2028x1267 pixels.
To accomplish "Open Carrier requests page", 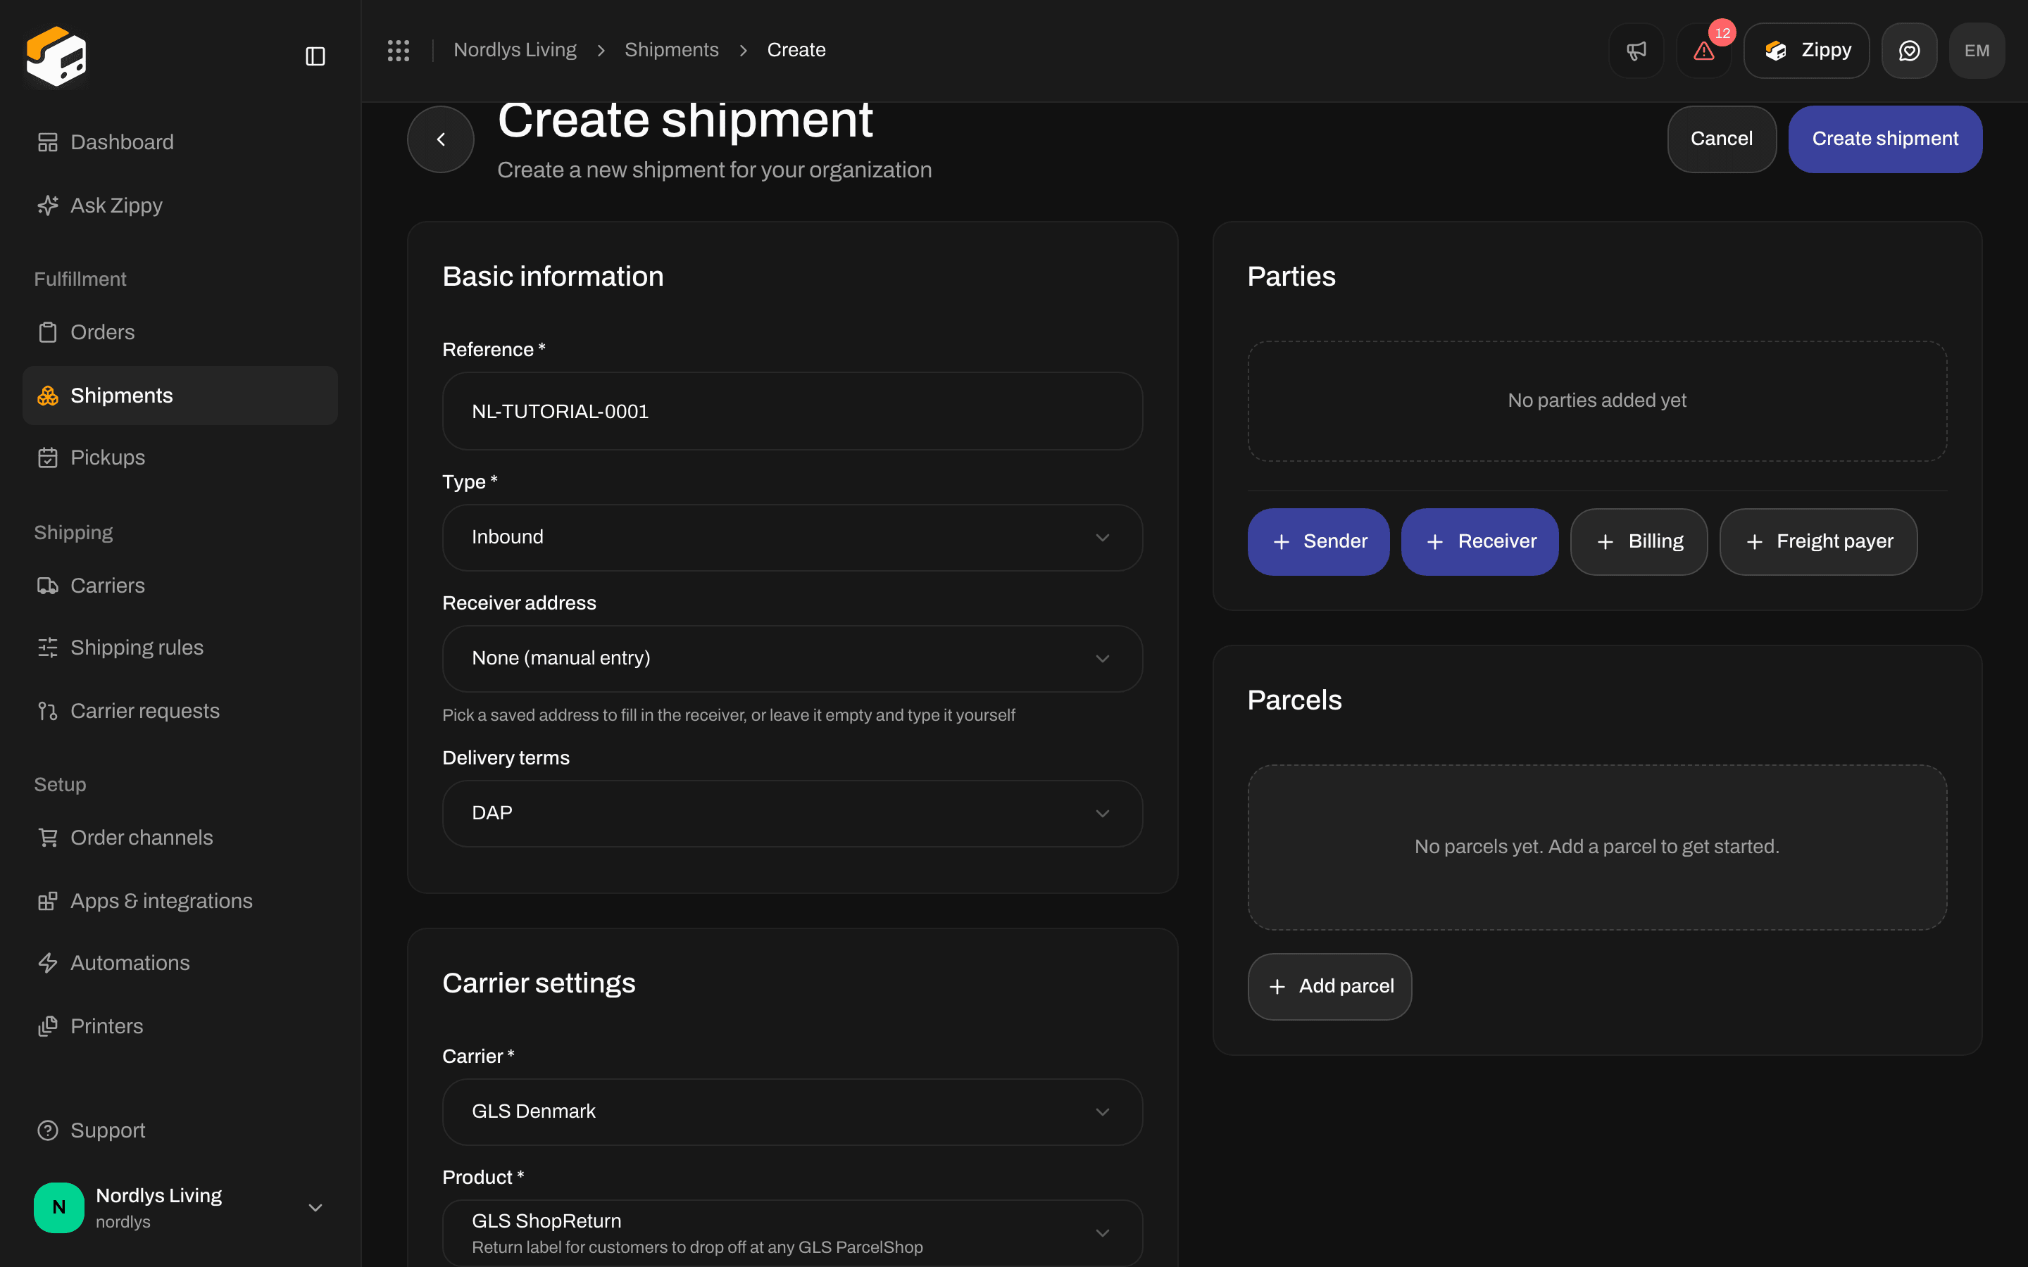I will pyautogui.click(x=180, y=711).
